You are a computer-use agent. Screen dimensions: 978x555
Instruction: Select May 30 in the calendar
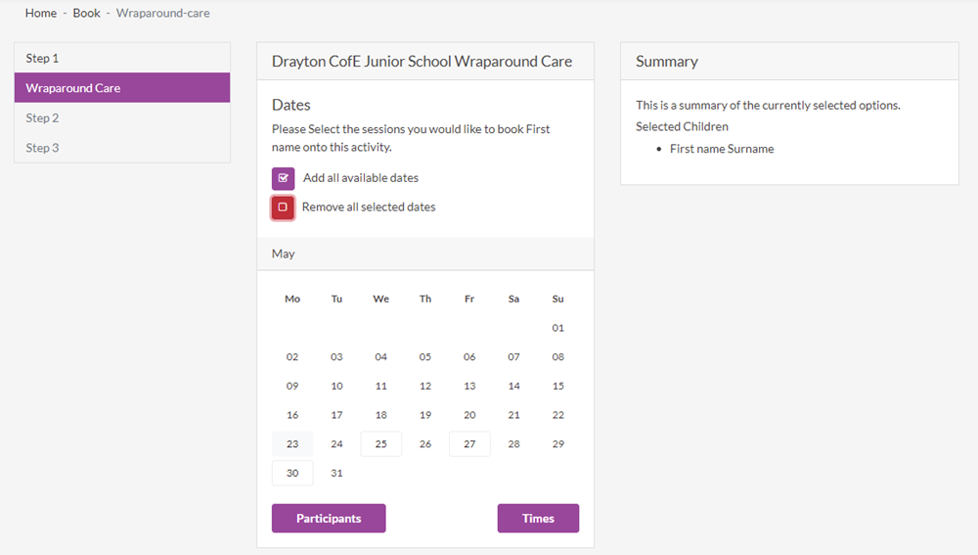tap(292, 473)
